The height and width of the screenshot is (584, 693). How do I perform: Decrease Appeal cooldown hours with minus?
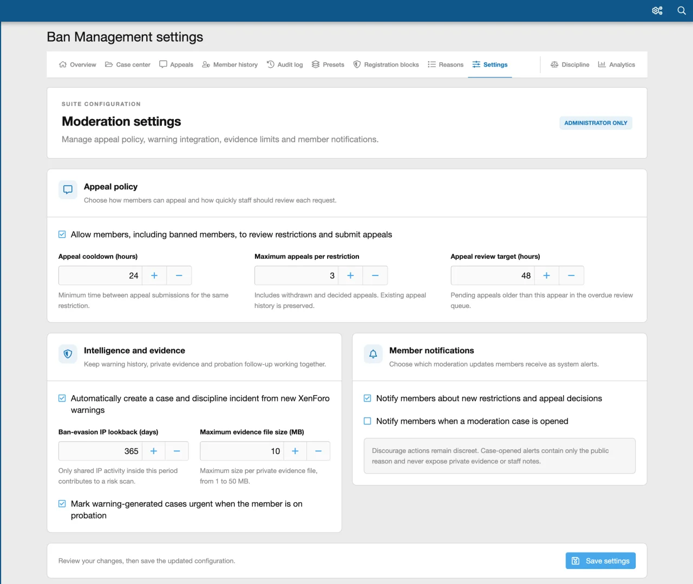(x=179, y=275)
